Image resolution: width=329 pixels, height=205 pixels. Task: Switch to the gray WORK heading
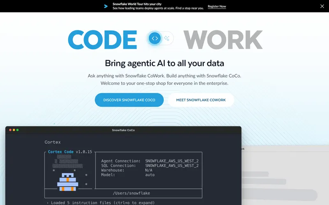click(x=223, y=39)
